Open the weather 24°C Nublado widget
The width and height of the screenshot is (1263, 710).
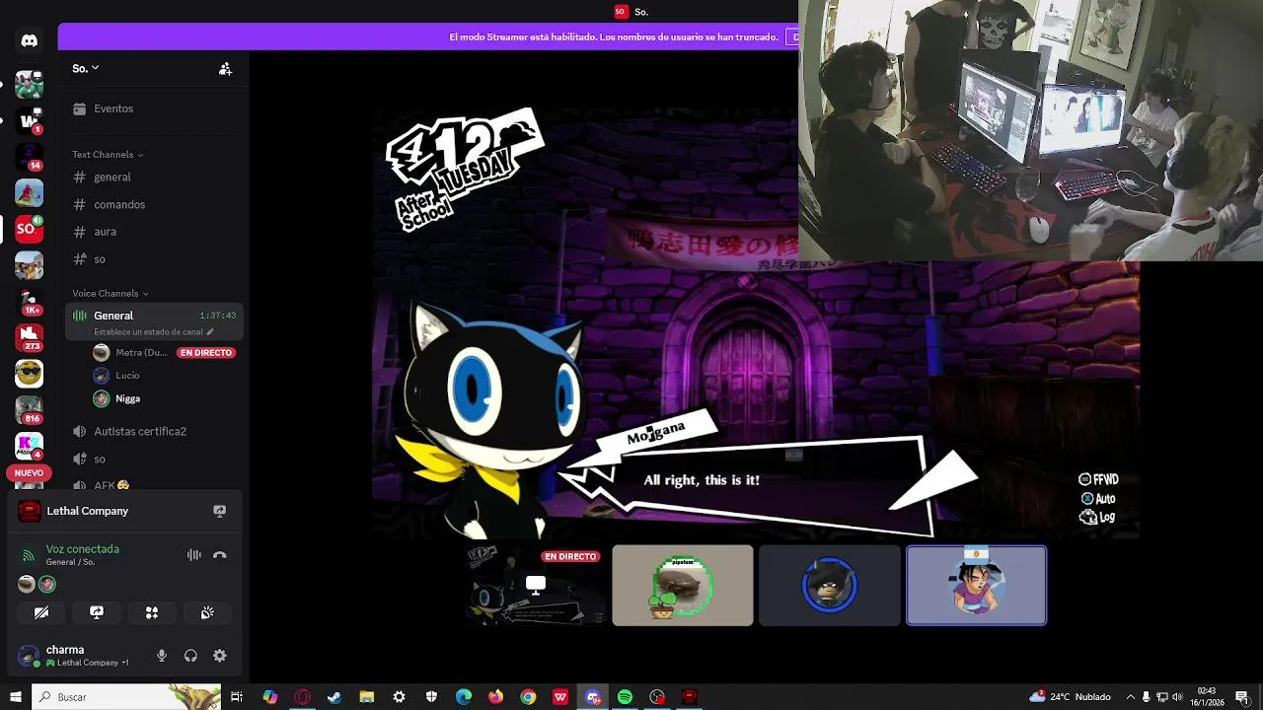coord(1070,697)
